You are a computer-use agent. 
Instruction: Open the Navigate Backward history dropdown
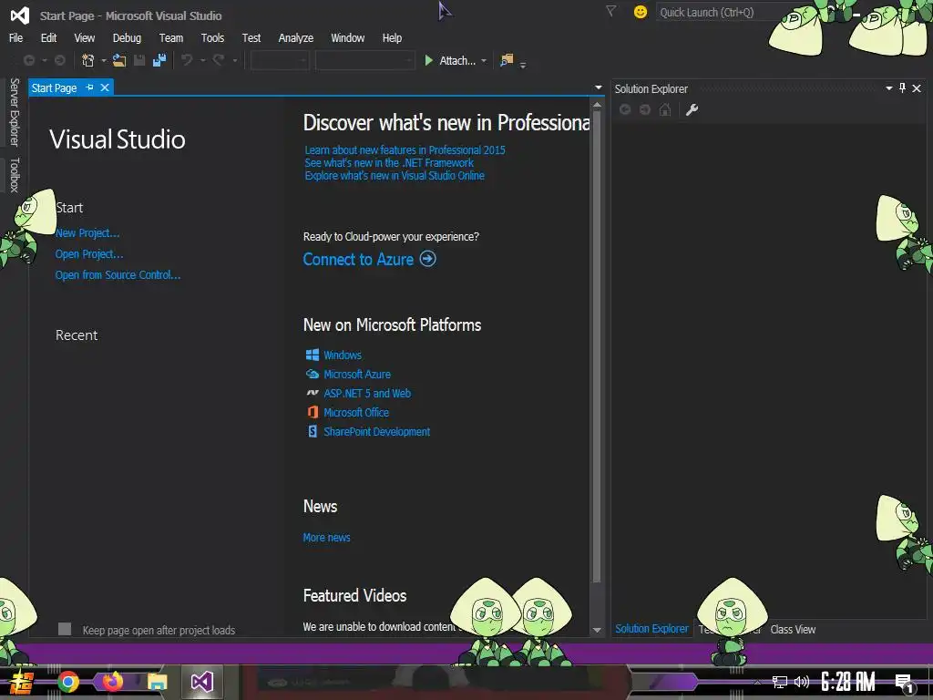(44, 61)
